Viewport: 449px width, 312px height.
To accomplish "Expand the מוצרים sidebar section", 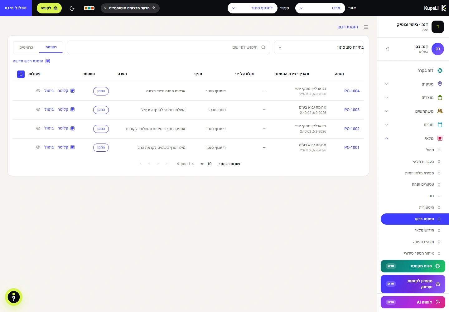I will coord(387,98).
